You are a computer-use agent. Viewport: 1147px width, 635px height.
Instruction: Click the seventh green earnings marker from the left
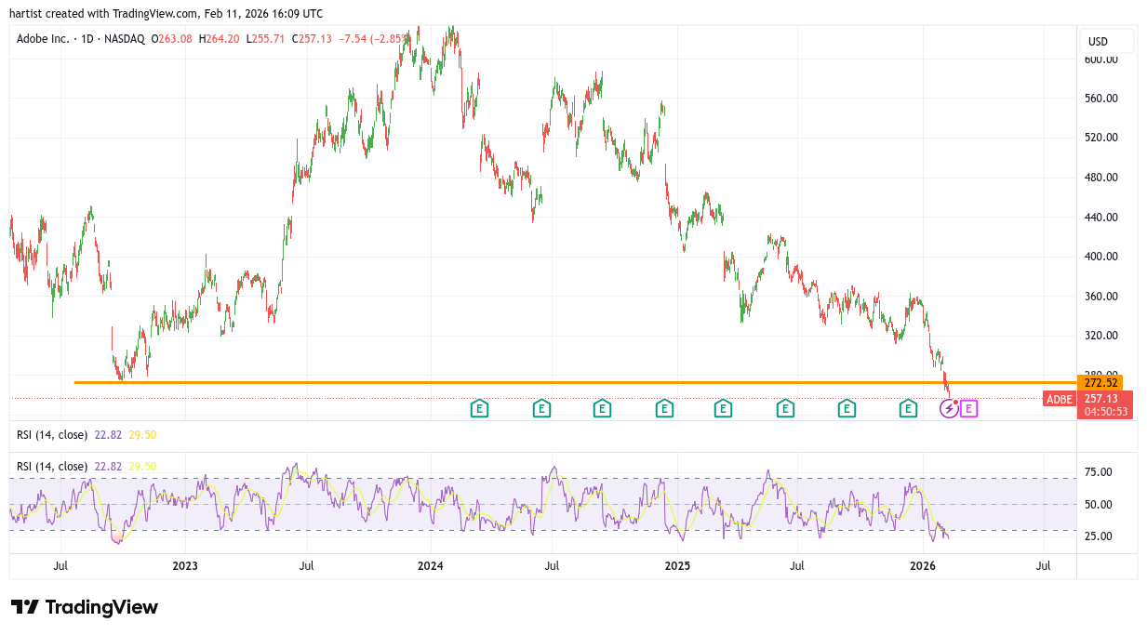pos(847,408)
